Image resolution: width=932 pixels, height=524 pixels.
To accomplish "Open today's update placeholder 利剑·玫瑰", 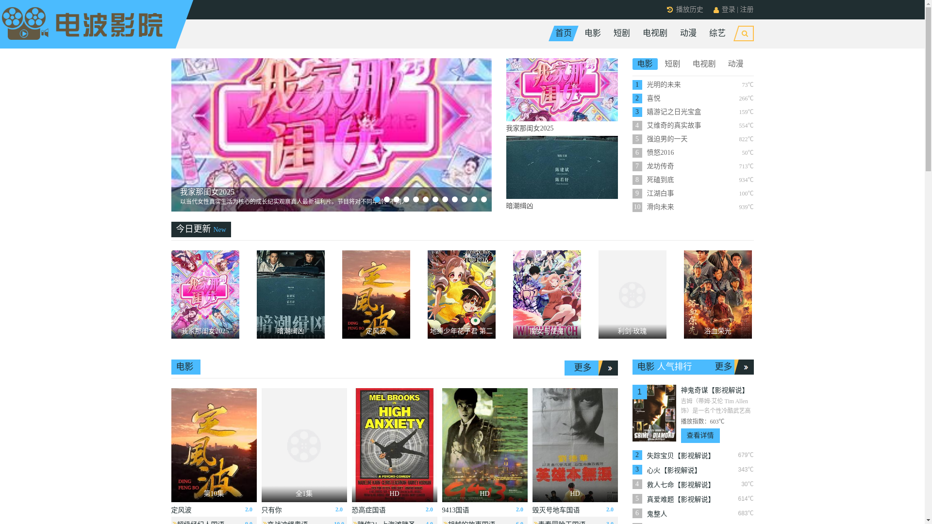I will (x=632, y=295).
